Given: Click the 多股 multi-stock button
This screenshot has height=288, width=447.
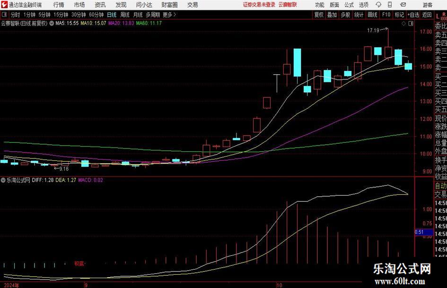Looking at the screenshot, I should tap(345, 15).
